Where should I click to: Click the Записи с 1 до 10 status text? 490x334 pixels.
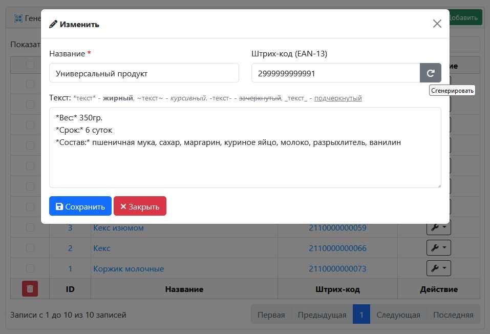[x=68, y=315]
